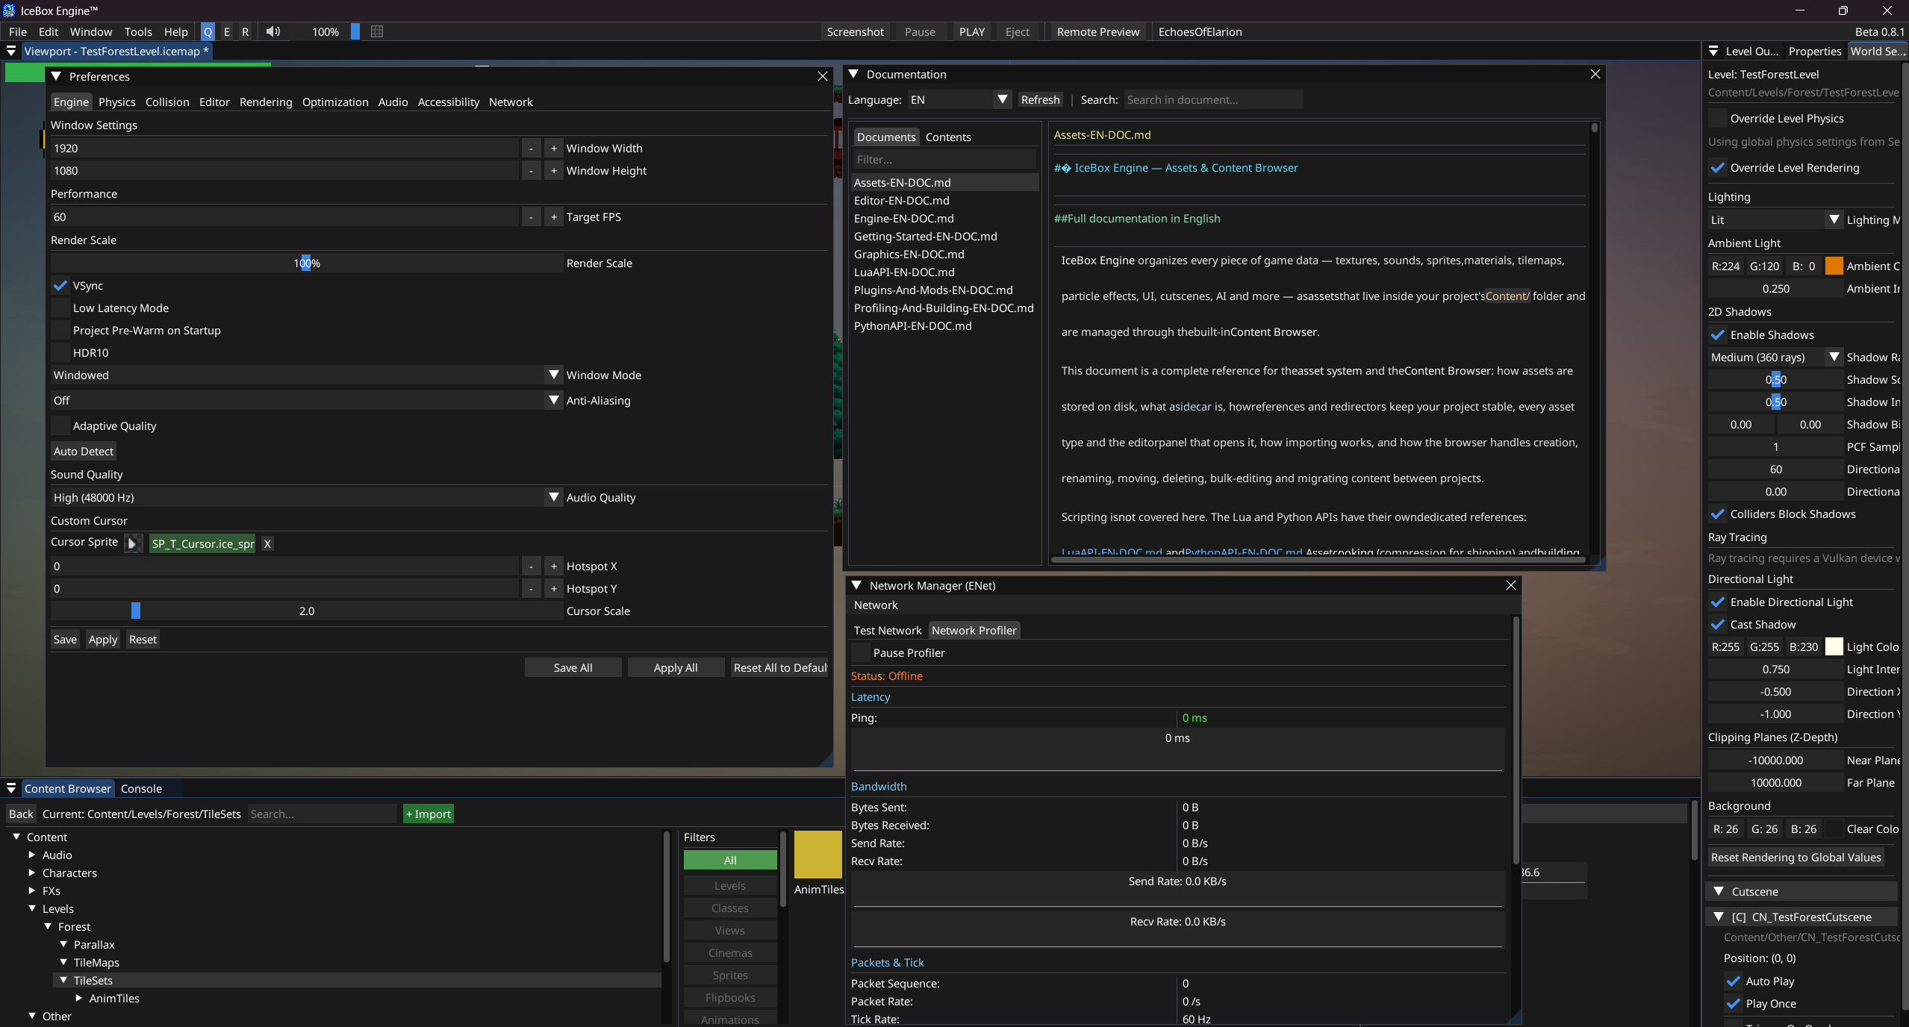Image resolution: width=1909 pixels, height=1027 pixels.
Task: Collapse the Levels folder in content tree
Action: [32, 908]
